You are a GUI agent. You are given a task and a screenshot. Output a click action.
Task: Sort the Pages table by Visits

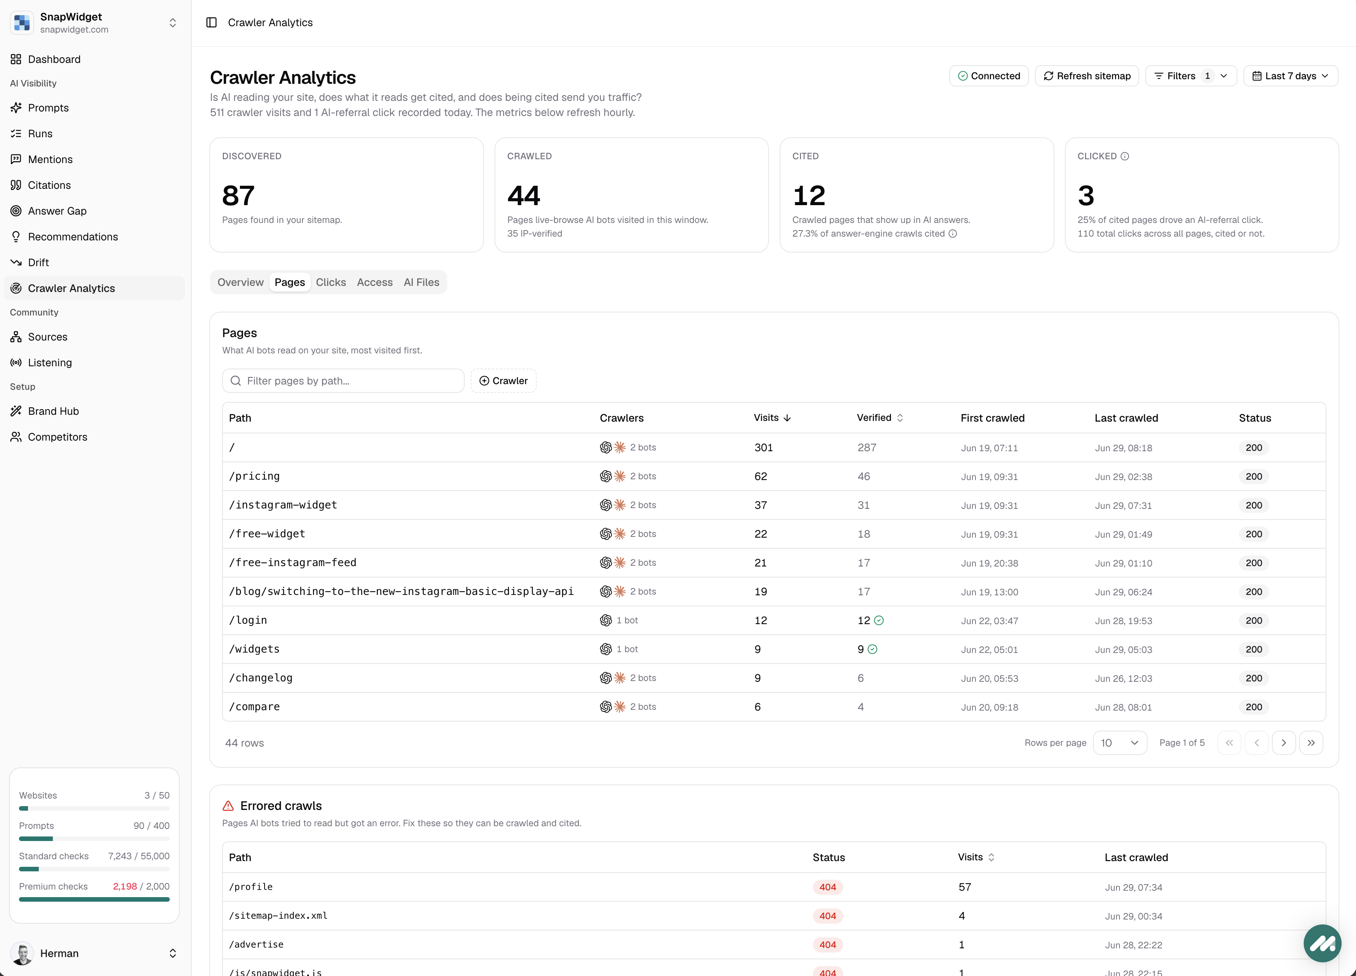[772, 417]
